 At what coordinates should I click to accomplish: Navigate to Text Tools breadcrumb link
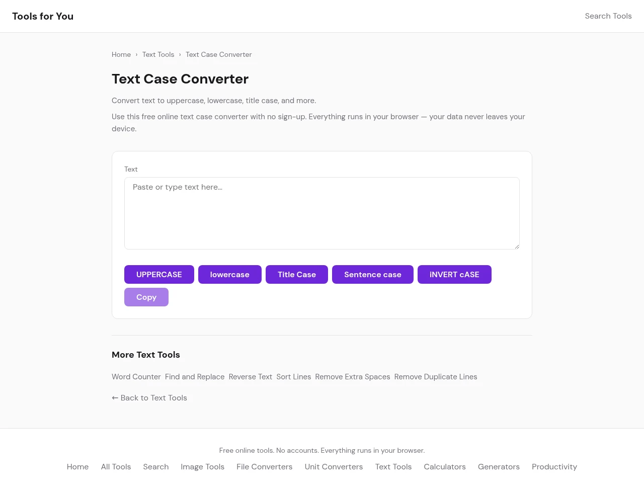click(158, 54)
